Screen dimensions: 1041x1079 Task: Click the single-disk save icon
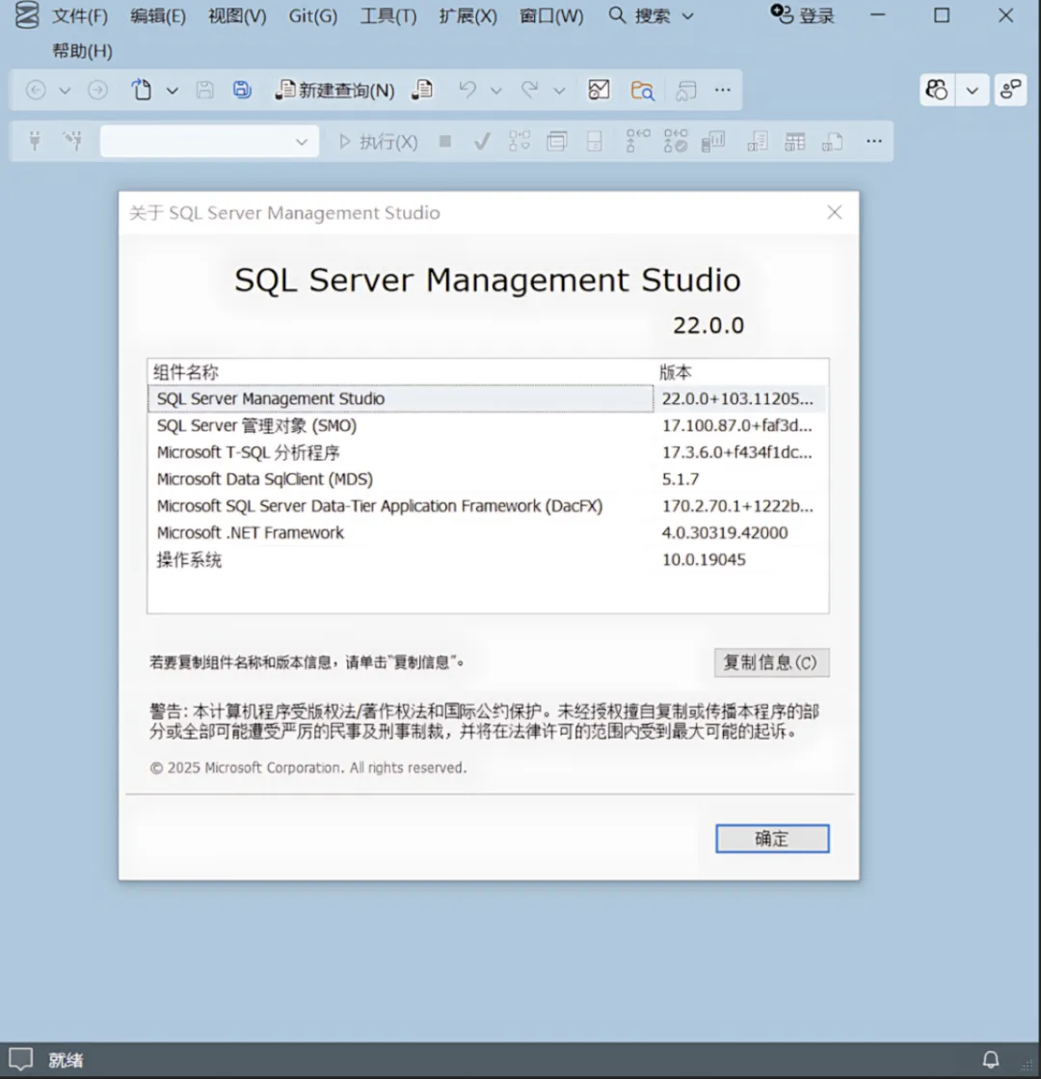pyautogui.click(x=204, y=90)
